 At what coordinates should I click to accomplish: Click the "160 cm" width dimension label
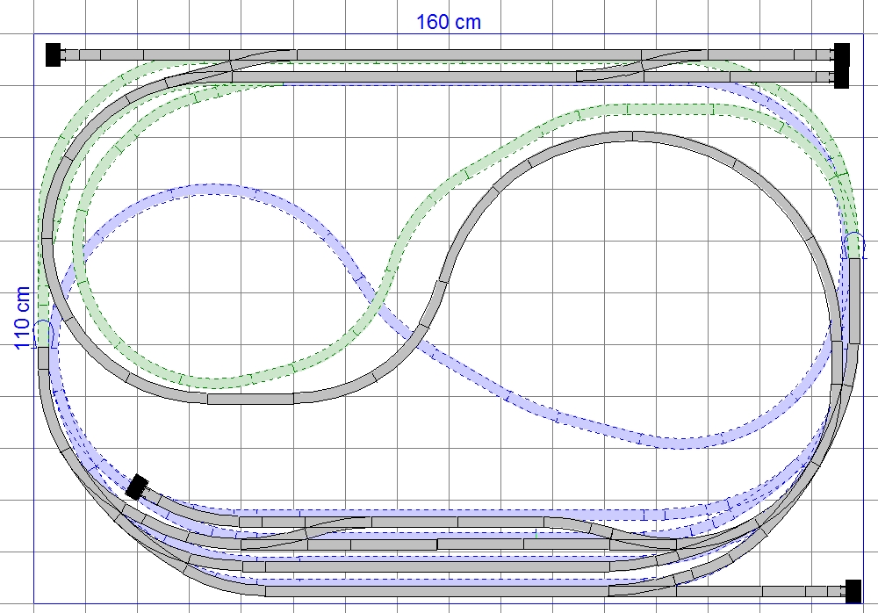pyautogui.click(x=448, y=21)
